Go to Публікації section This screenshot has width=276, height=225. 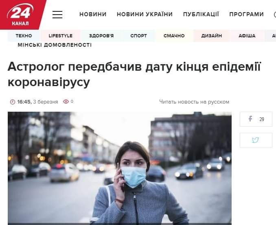pyautogui.click(x=201, y=14)
